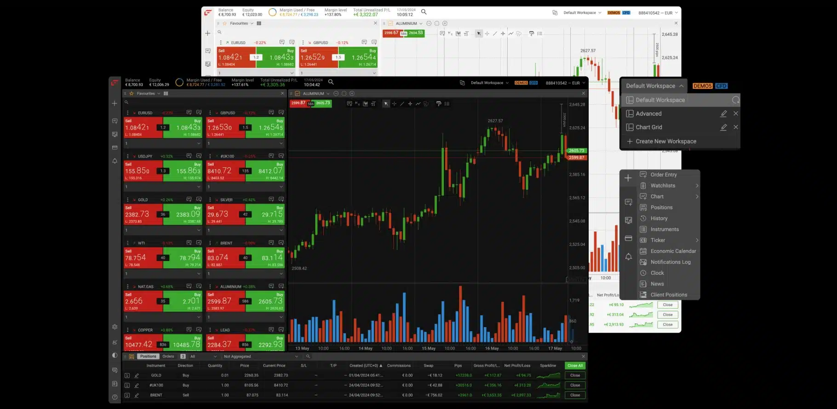Select crosshair tool in dark chart toolbar

point(394,104)
